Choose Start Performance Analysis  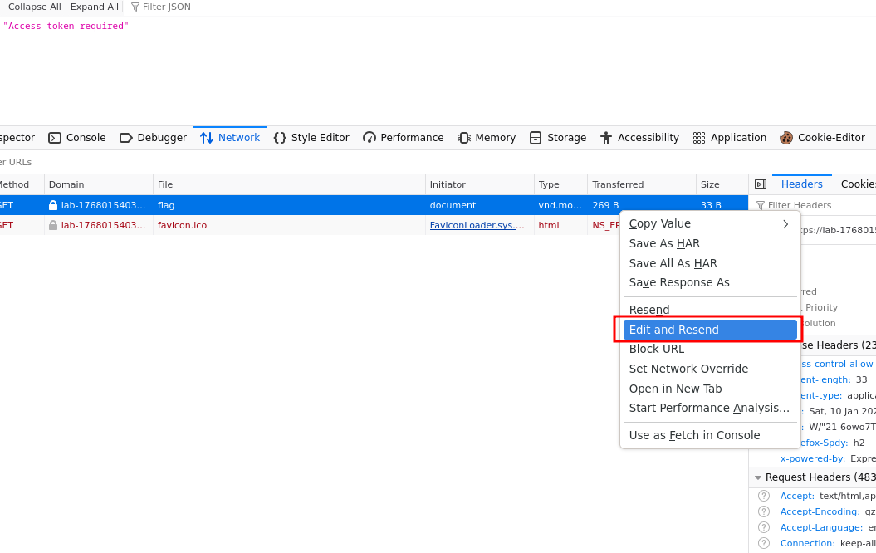(x=710, y=409)
